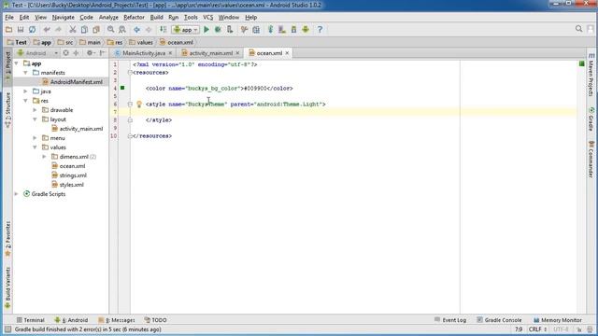Expand the drawable folder node
Screen dimensions: 598x336
click(x=35, y=110)
